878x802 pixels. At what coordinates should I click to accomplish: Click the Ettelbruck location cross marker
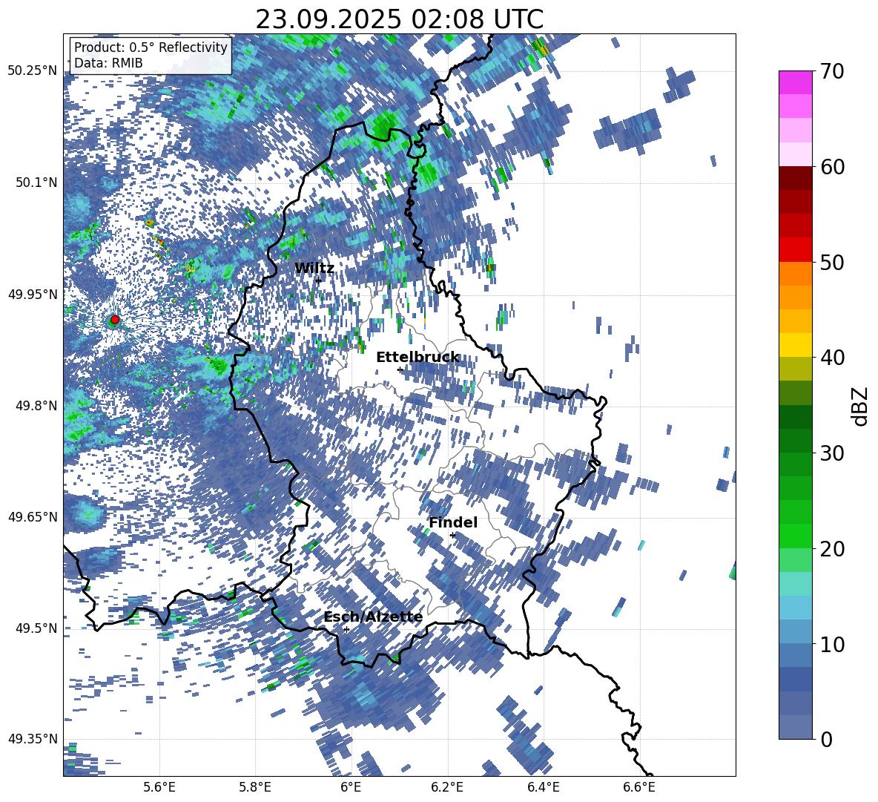point(400,370)
